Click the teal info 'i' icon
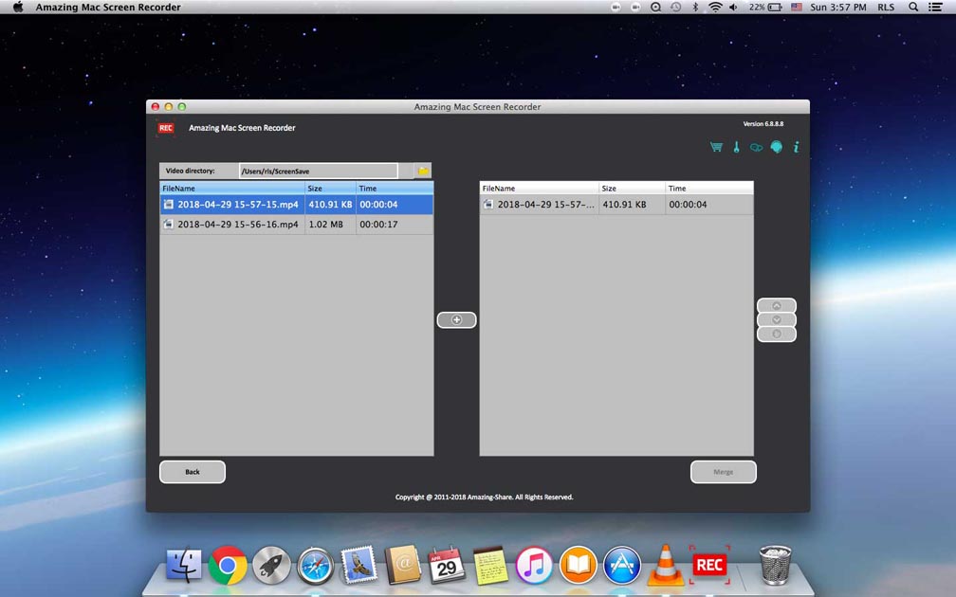Screen dimensions: 956x597 796,147
